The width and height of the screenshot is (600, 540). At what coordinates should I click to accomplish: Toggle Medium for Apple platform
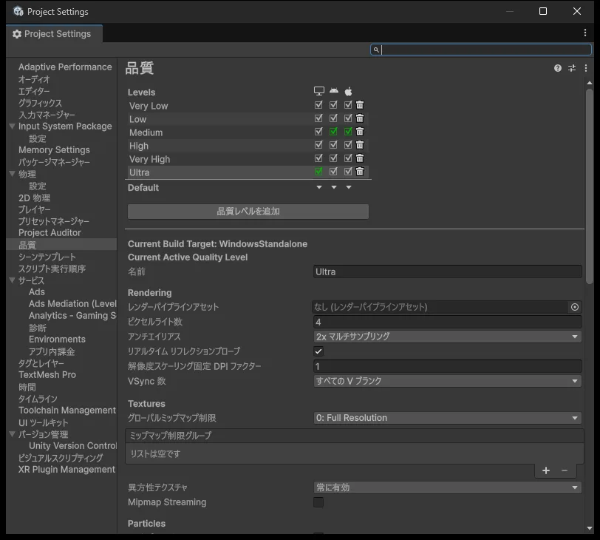click(348, 132)
